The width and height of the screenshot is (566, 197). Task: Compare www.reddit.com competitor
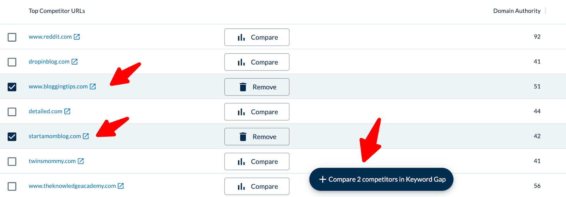(257, 37)
